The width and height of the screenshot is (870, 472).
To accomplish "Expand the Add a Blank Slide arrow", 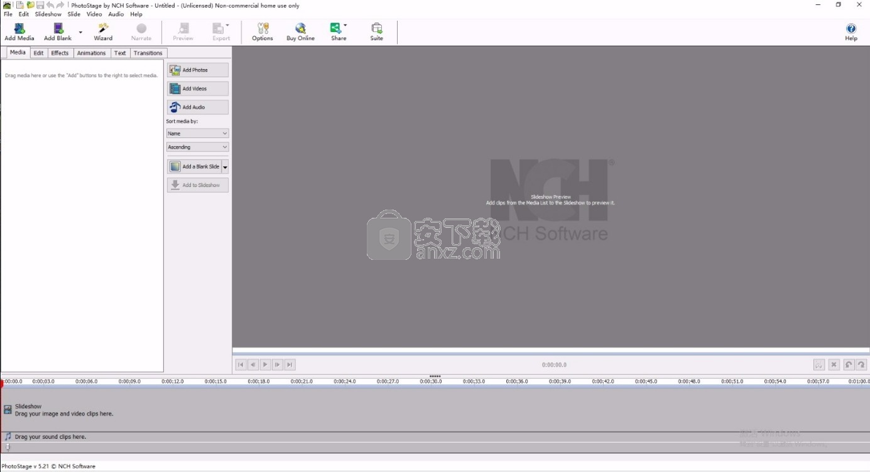I will point(225,167).
